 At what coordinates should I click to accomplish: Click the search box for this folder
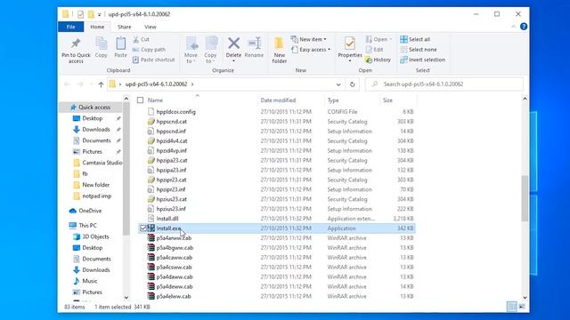point(444,84)
